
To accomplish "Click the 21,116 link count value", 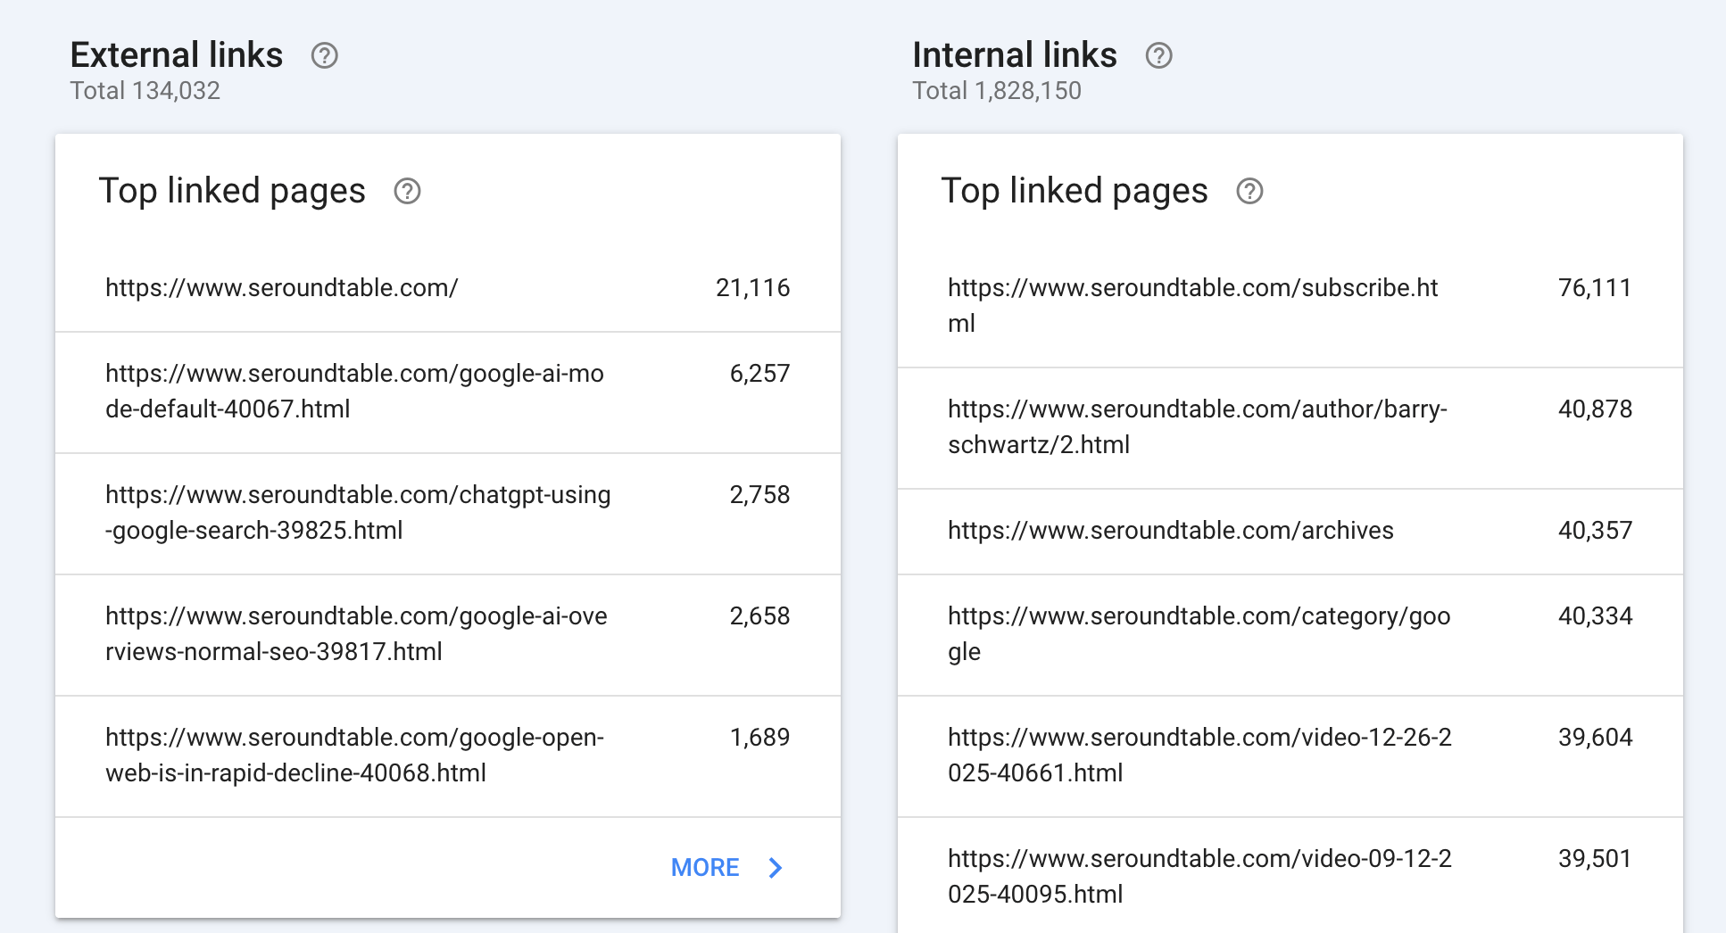I will [752, 288].
